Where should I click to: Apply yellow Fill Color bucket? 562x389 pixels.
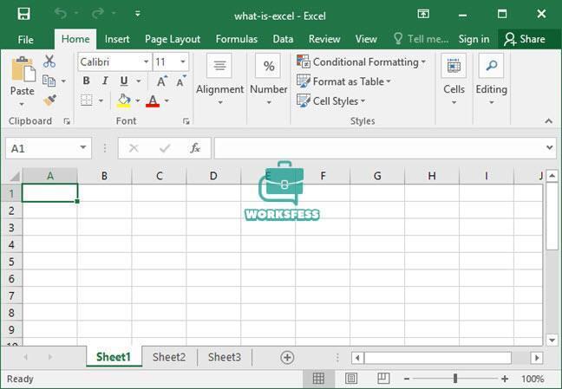pos(124,100)
